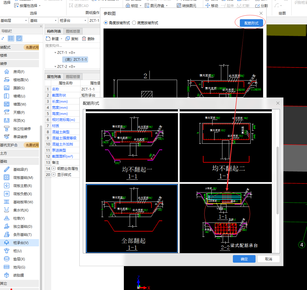Click the 配筋形式 dialog vertical scrollbar
The image size is (307, 290).
pyautogui.click(x=277, y=180)
